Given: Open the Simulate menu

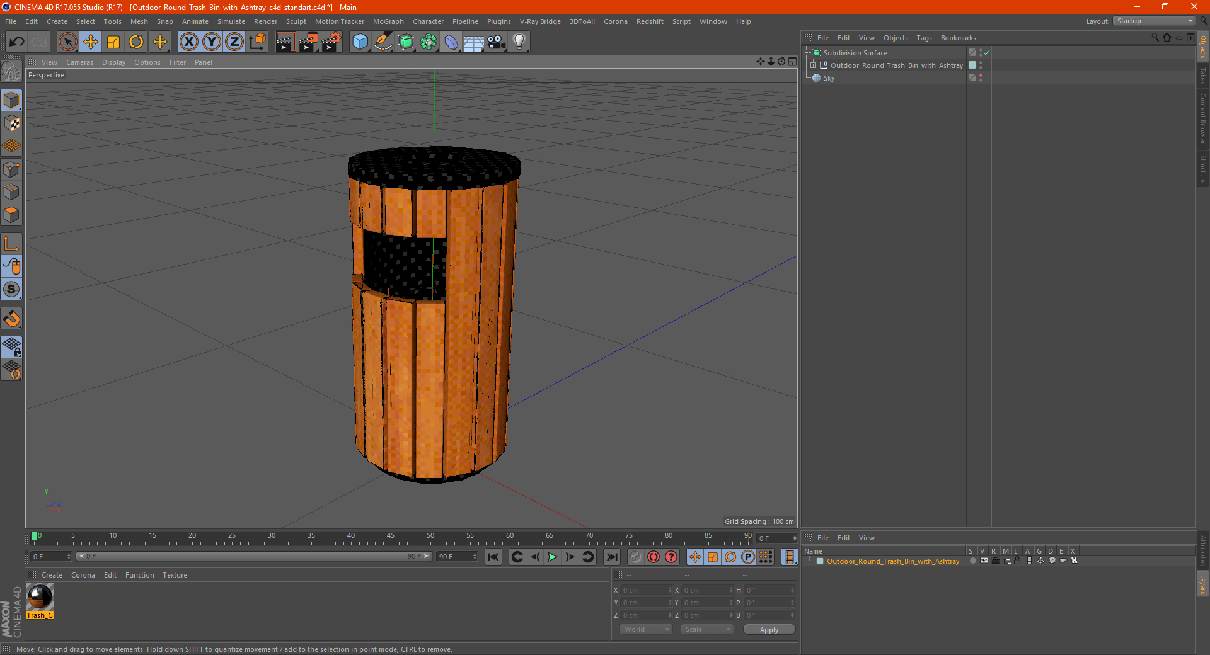Looking at the screenshot, I should (231, 21).
